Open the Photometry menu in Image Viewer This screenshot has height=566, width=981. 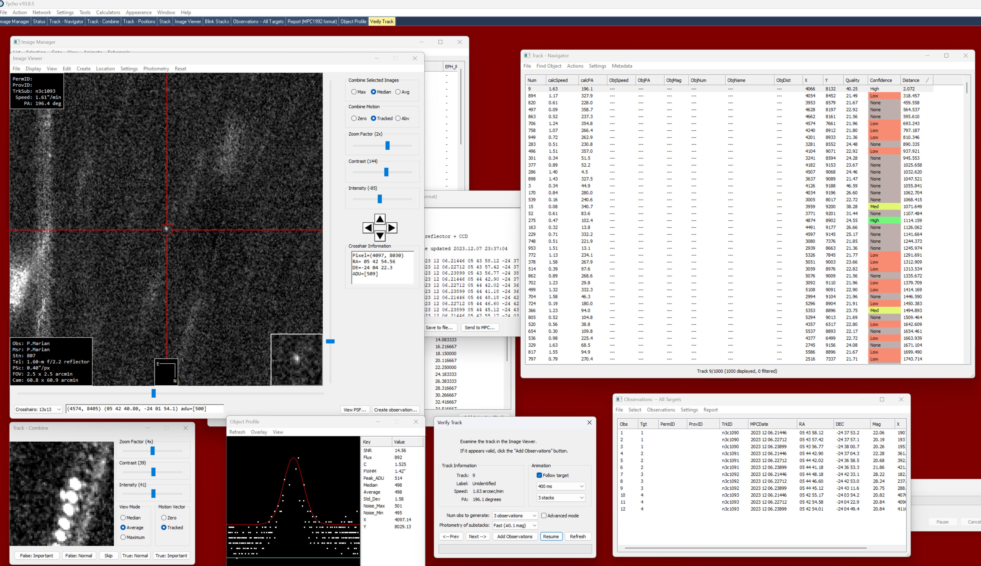click(x=156, y=69)
